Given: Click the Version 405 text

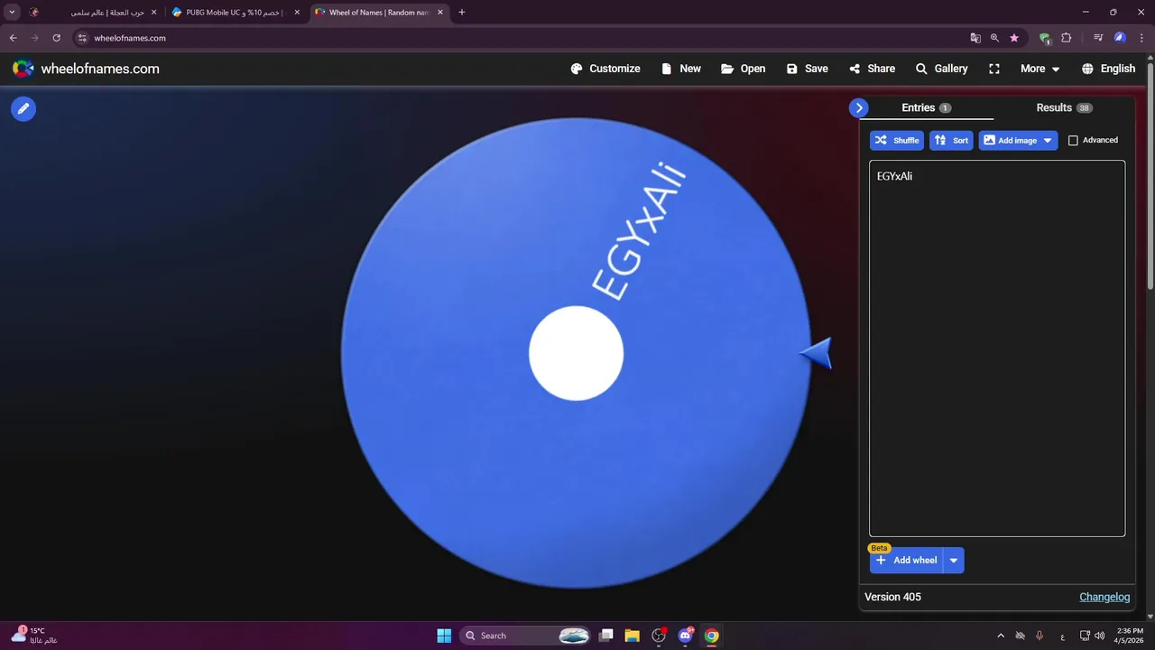Looking at the screenshot, I should [892, 597].
